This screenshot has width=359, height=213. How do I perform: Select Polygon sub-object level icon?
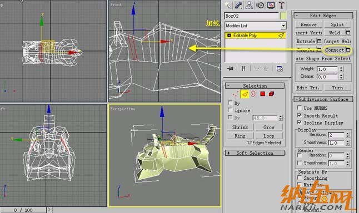(263, 94)
